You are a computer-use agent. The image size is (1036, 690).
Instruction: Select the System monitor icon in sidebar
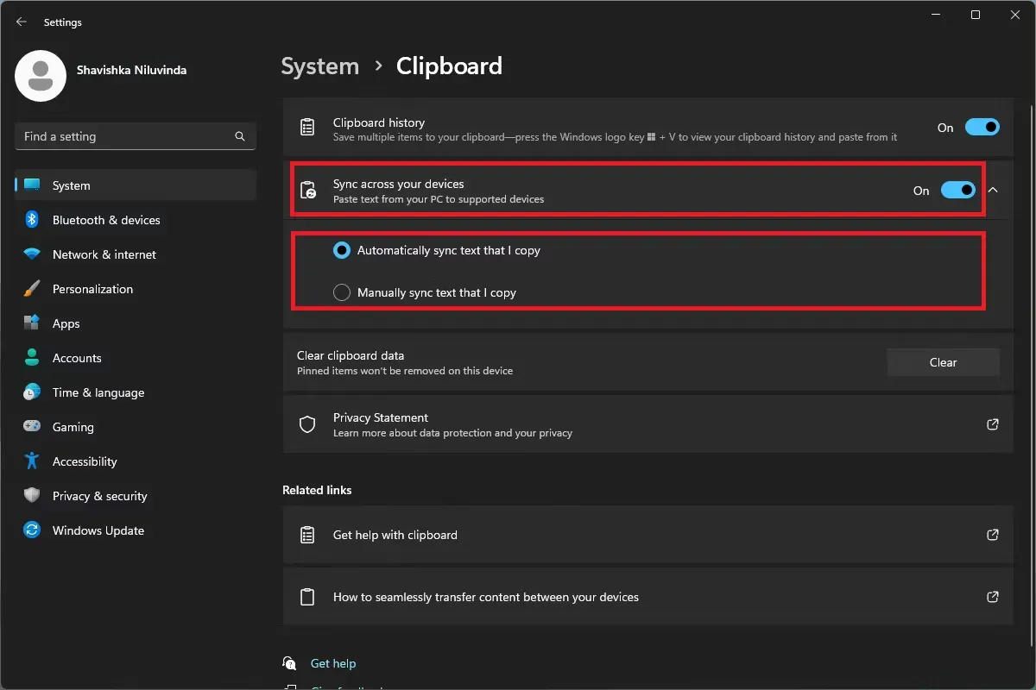coord(32,185)
